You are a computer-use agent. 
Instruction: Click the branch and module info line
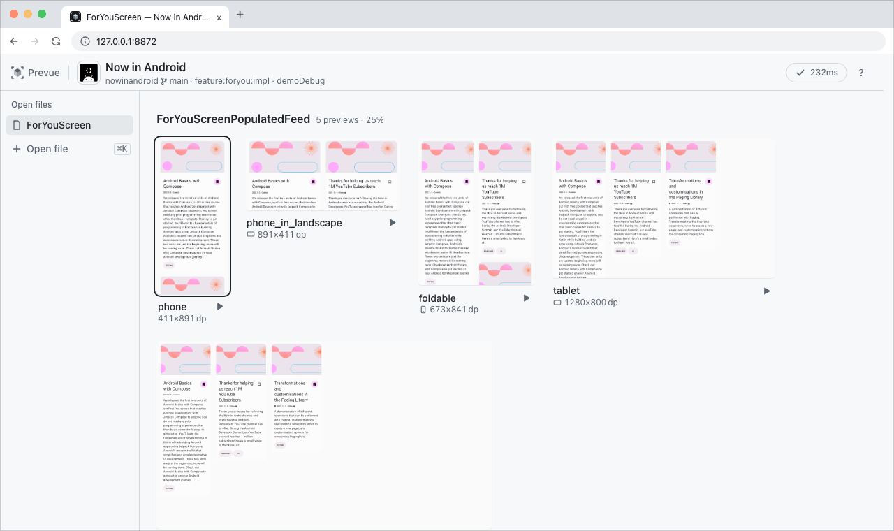(x=215, y=81)
